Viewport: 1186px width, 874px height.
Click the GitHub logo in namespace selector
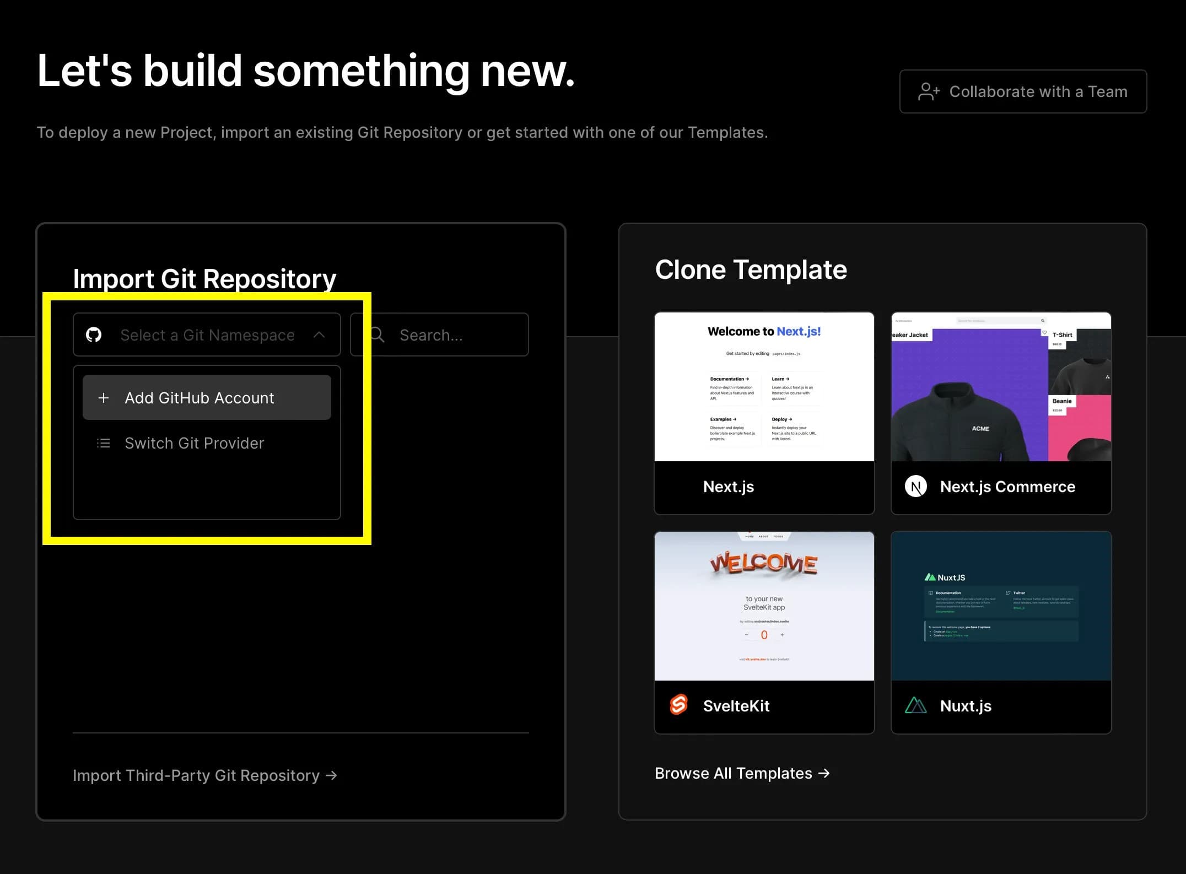[x=94, y=335]
